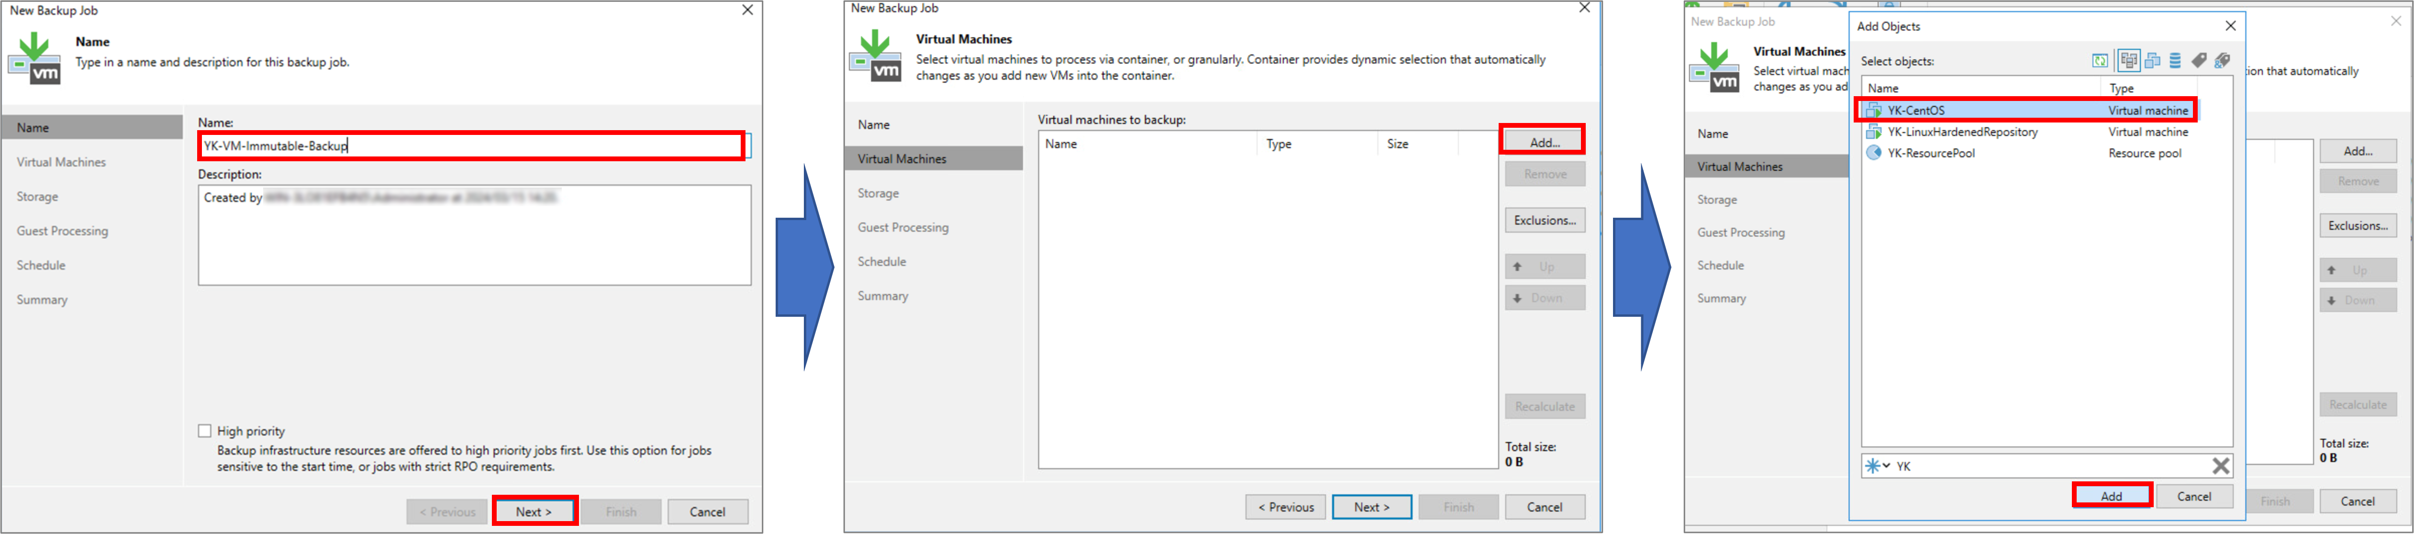Screen dimensions: 2414x534
Task: Click Exclusions... in the middle window
Action: point(1545,220)
